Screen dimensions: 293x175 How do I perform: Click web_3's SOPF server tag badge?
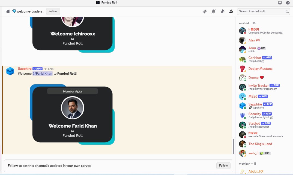(x=265, y=153)
